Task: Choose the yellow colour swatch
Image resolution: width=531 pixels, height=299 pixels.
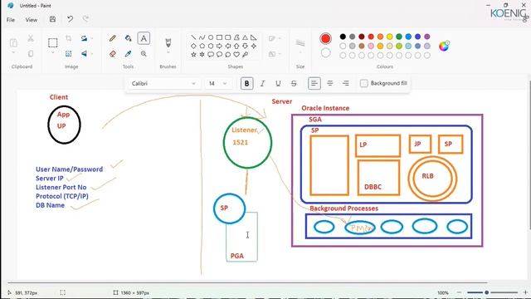Action: point(389,37)
